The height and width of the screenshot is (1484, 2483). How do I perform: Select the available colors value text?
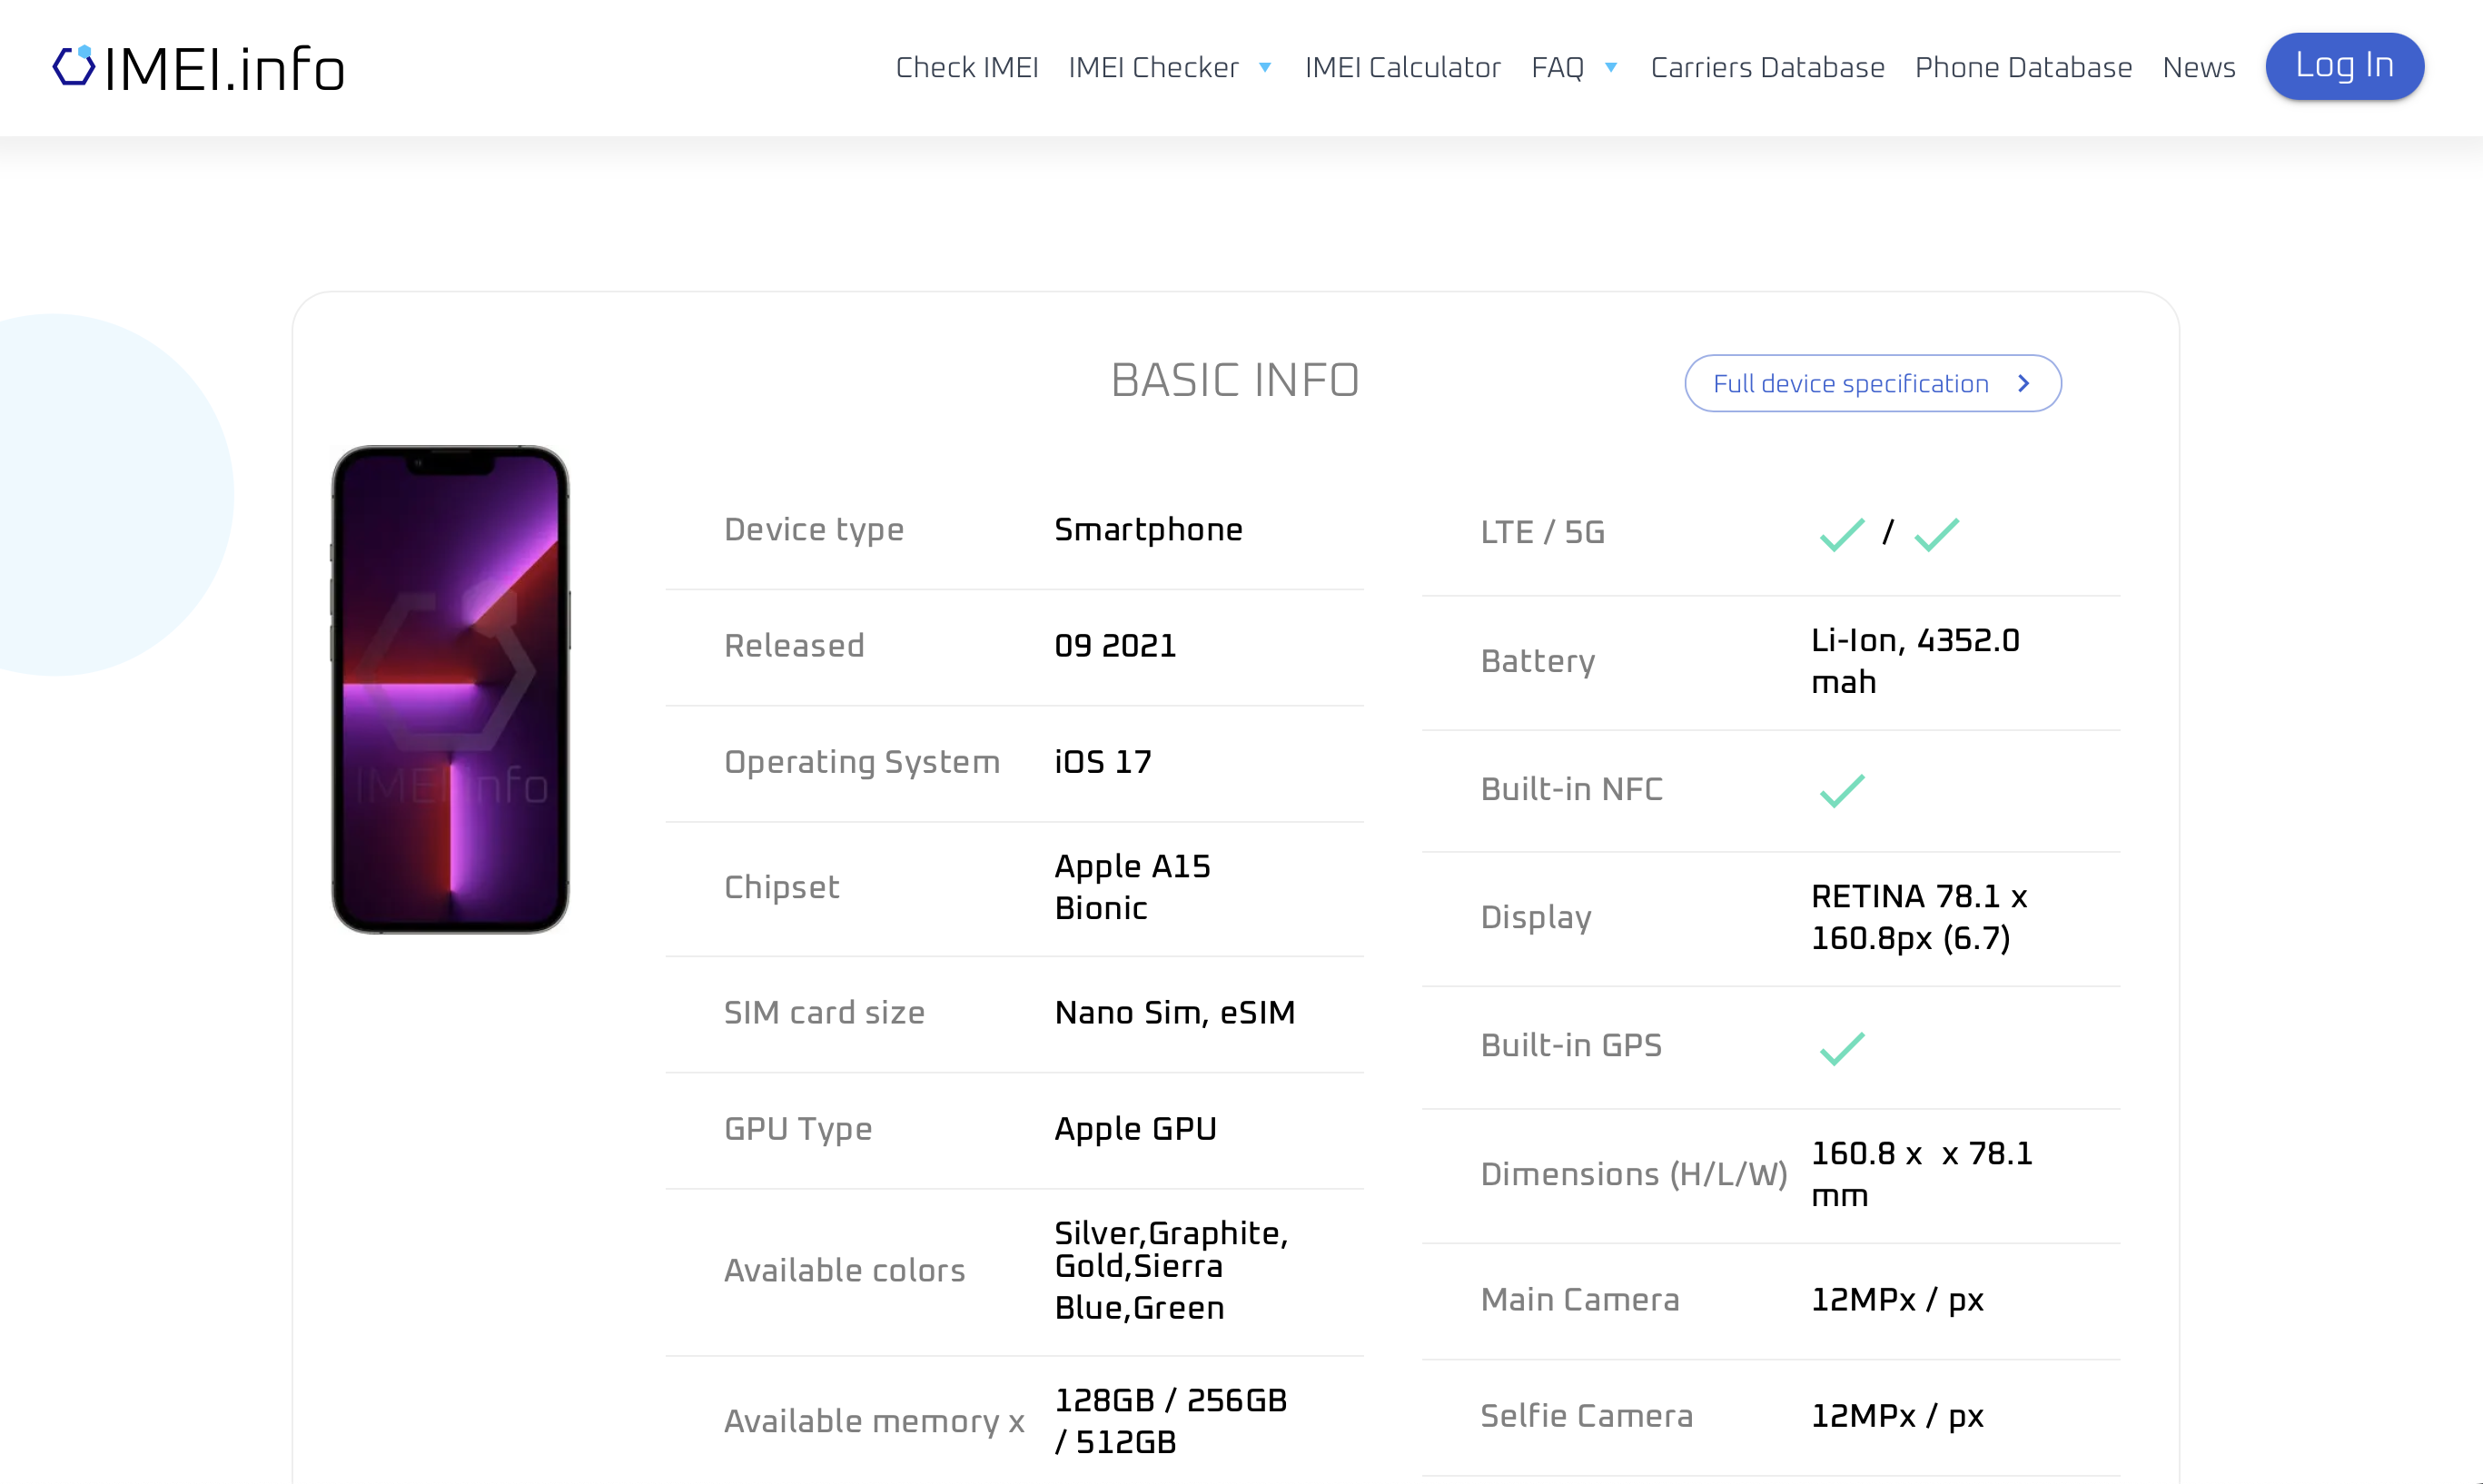pos(1171,1270)
